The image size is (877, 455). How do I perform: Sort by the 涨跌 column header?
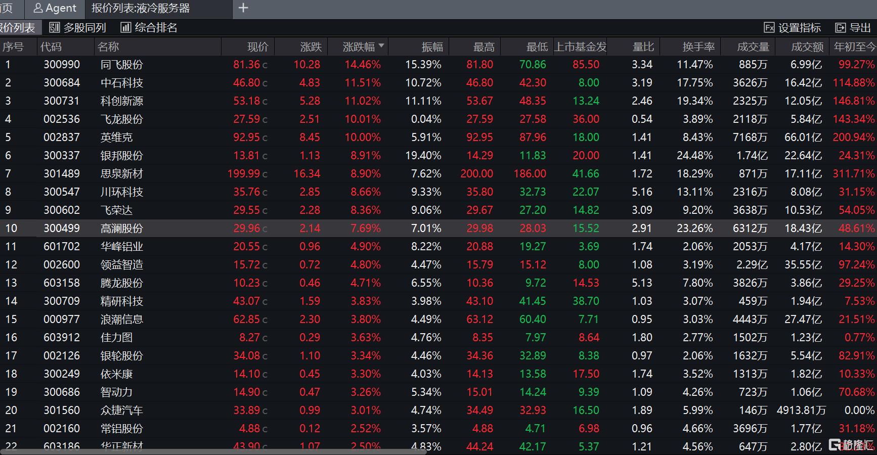click(x=311, y=47)
